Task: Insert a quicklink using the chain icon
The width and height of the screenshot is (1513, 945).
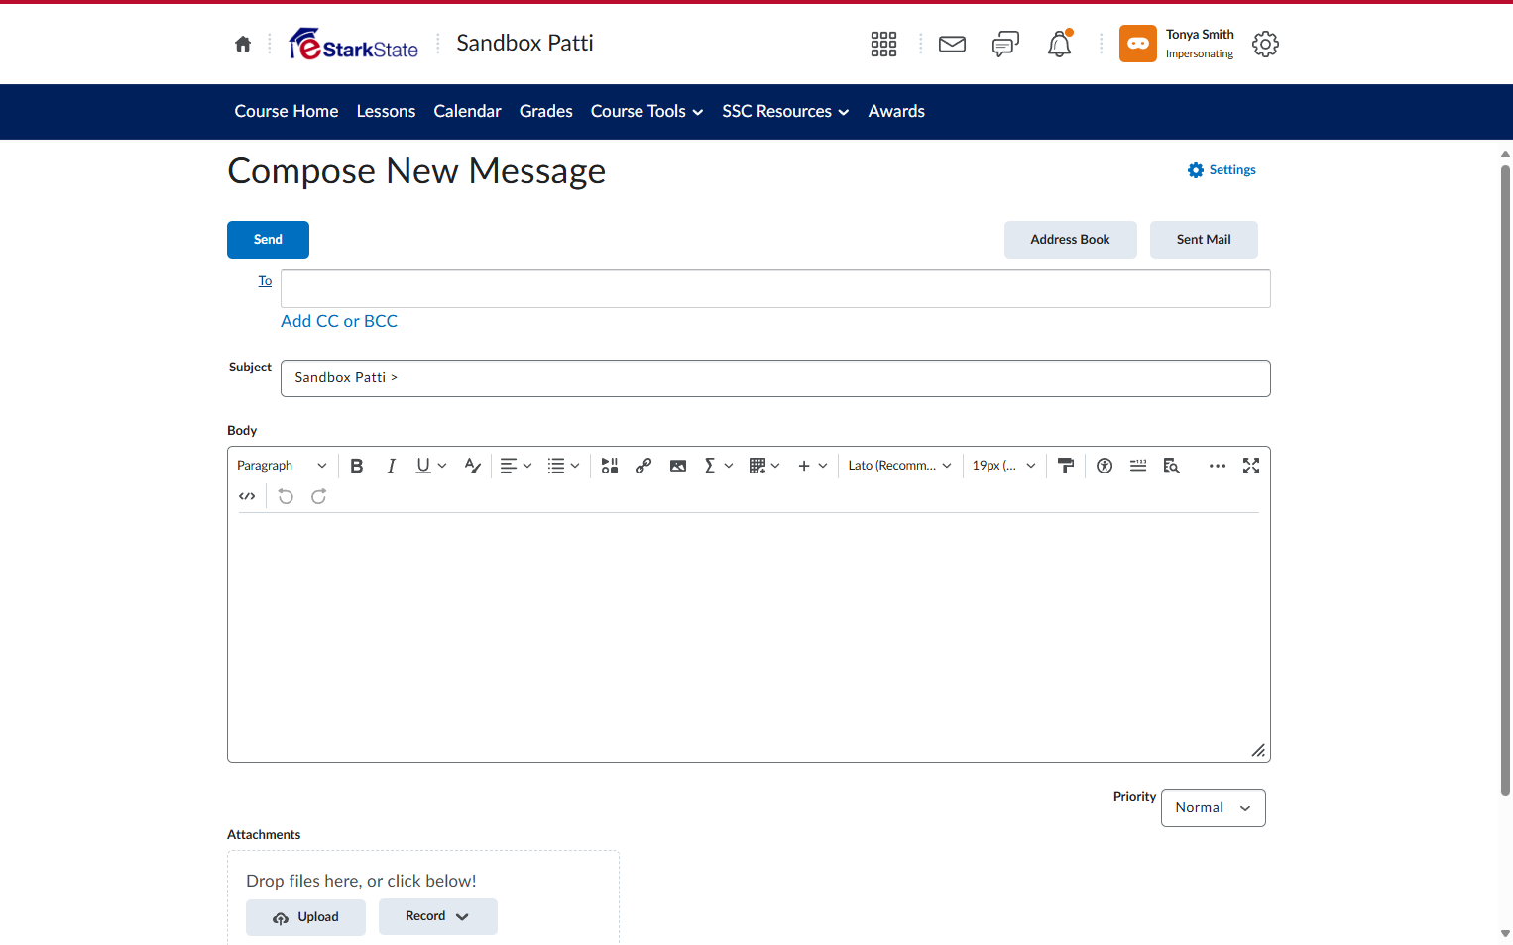Action: (x=643, y=466)
